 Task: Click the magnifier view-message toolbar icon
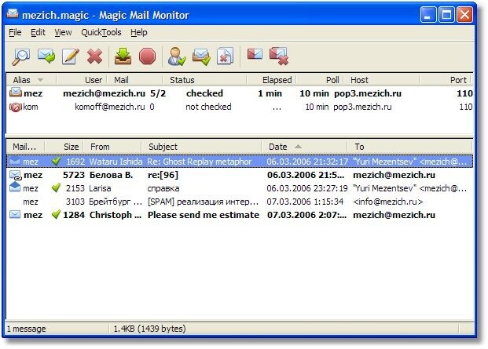pos(21,56)
